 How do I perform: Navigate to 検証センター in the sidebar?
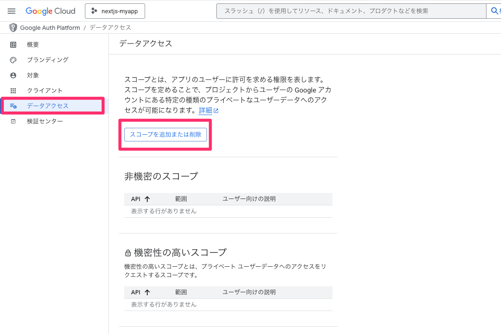(44, 121)
